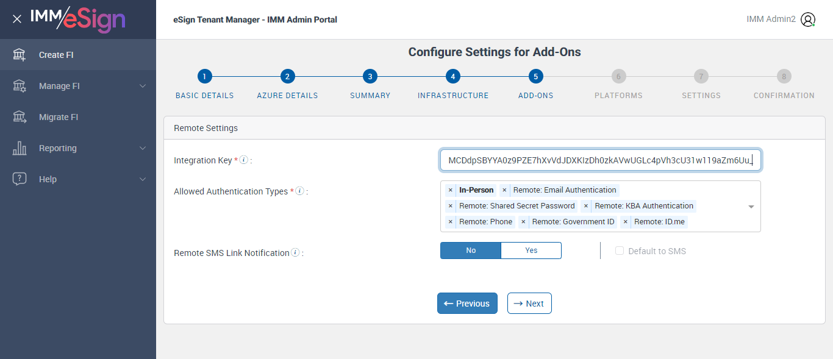The image size is (833, 359).
Task: Close the sidebar with X icon
Action: pos(17,19)
